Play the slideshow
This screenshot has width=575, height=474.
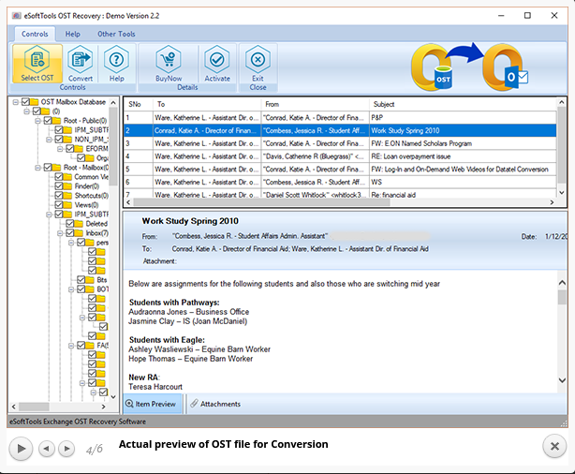click(x=21, y=449)
